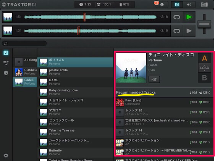Open settings gear icon
Image resolution: width=215 pixels, height=161 pixels.
(x=6, y=156)
